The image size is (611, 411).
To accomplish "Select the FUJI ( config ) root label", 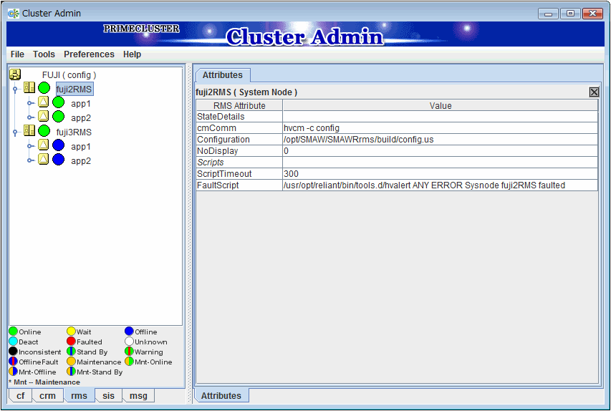I will pyautogui.click(x=69, y=74).
